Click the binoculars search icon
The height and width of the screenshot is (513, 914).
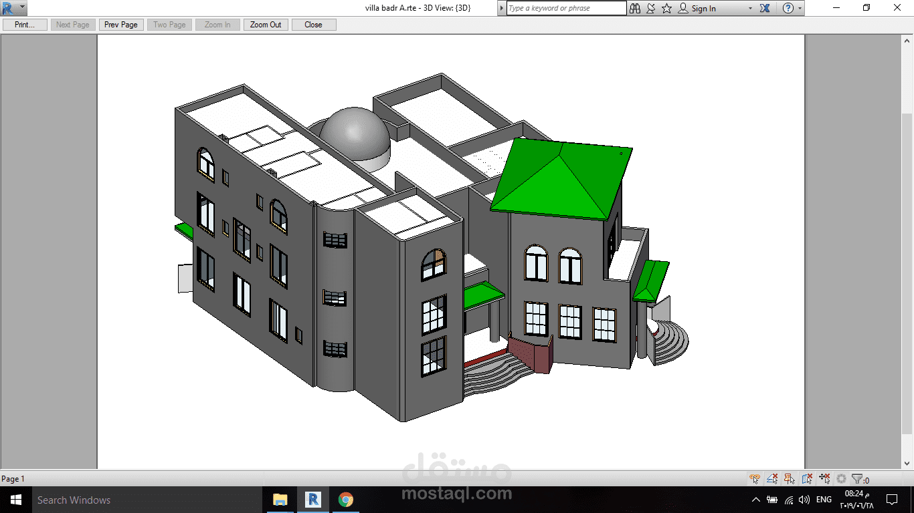pos(634,8)
